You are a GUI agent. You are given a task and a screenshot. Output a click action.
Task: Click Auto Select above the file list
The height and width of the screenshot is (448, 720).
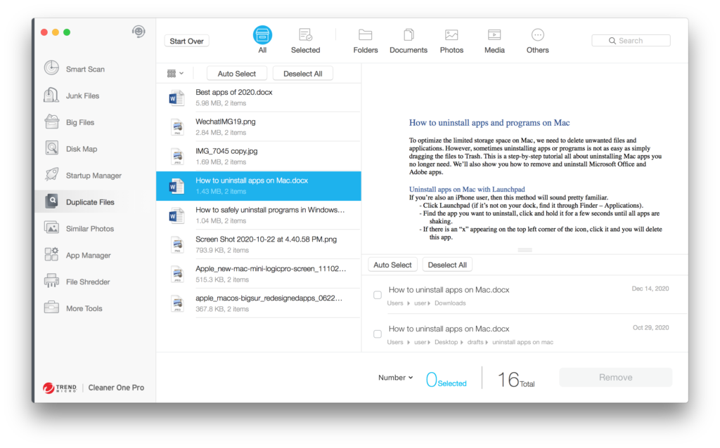(236, 74)
